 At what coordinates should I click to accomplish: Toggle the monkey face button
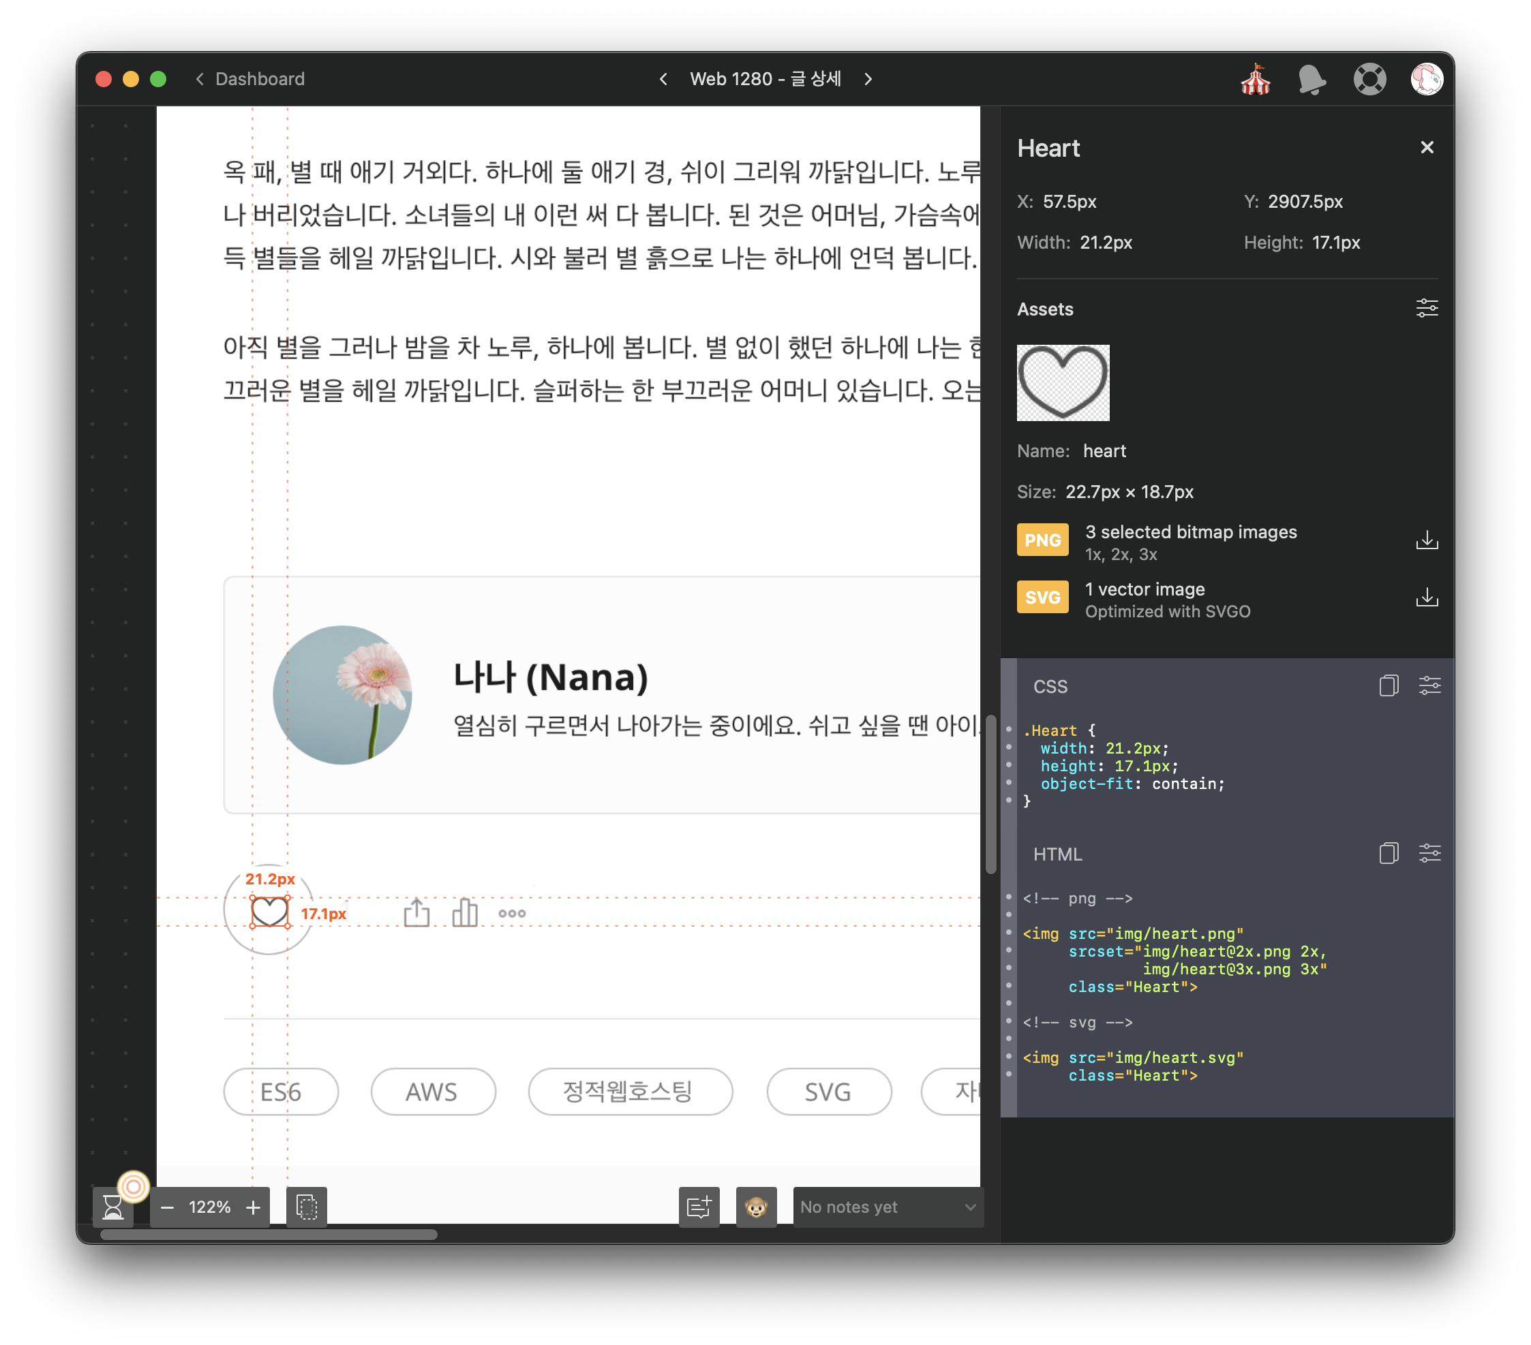tap(756, 1207)
